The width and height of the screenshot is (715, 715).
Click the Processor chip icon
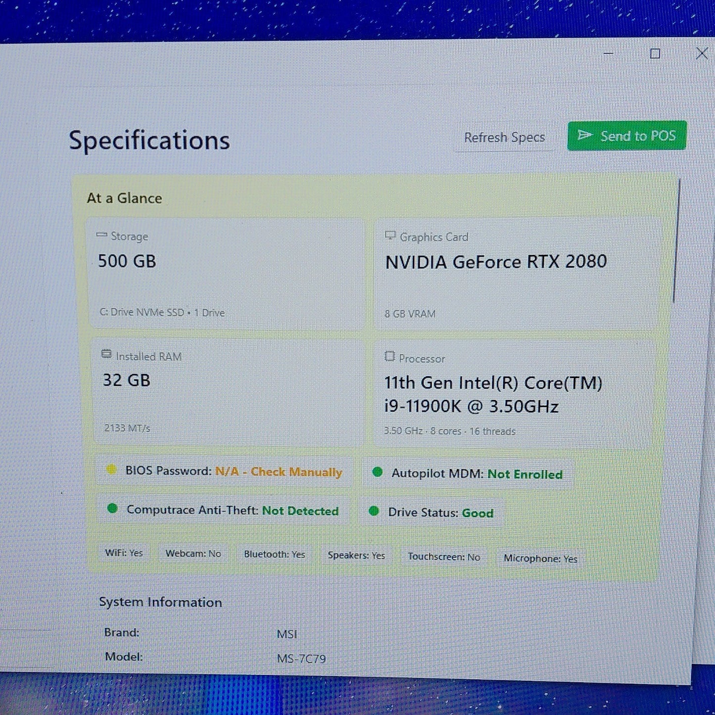390,356
